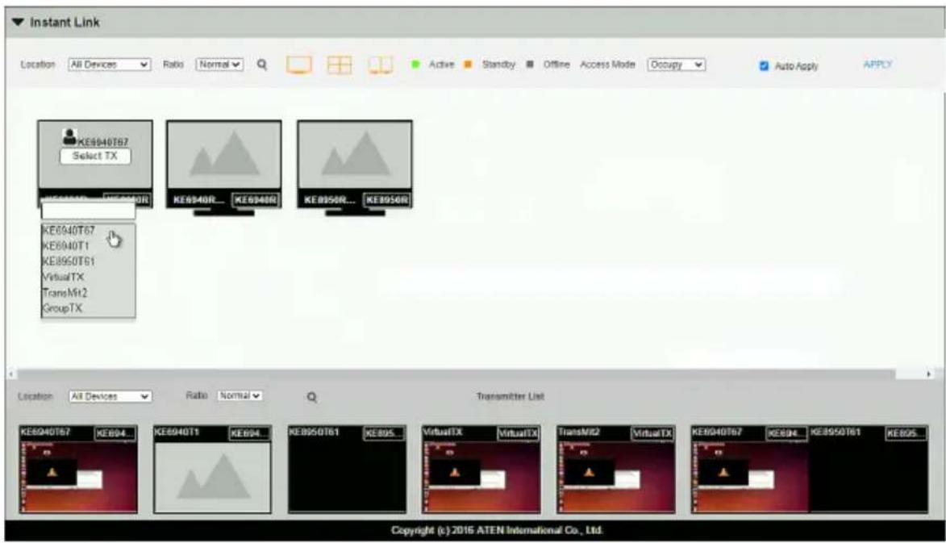Screen dimensions: 946x543
Task: Click the orange Standby status indicator
Action: point(468,64)
